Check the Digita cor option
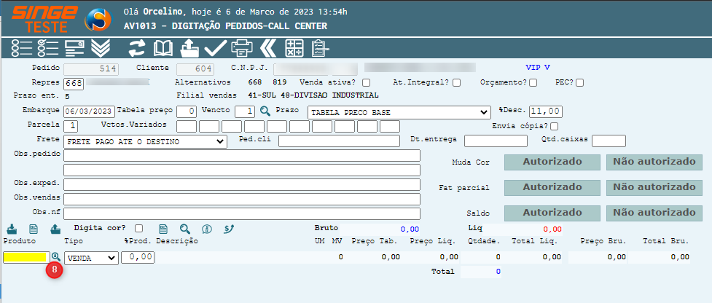Image resolution: width=712 pixels, height=303 pixels. pyautogui.click(x=139, y=228)
